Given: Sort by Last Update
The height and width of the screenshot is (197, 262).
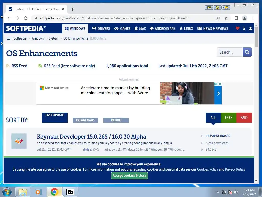Looking at the screenshot, I should coord(55,117).
